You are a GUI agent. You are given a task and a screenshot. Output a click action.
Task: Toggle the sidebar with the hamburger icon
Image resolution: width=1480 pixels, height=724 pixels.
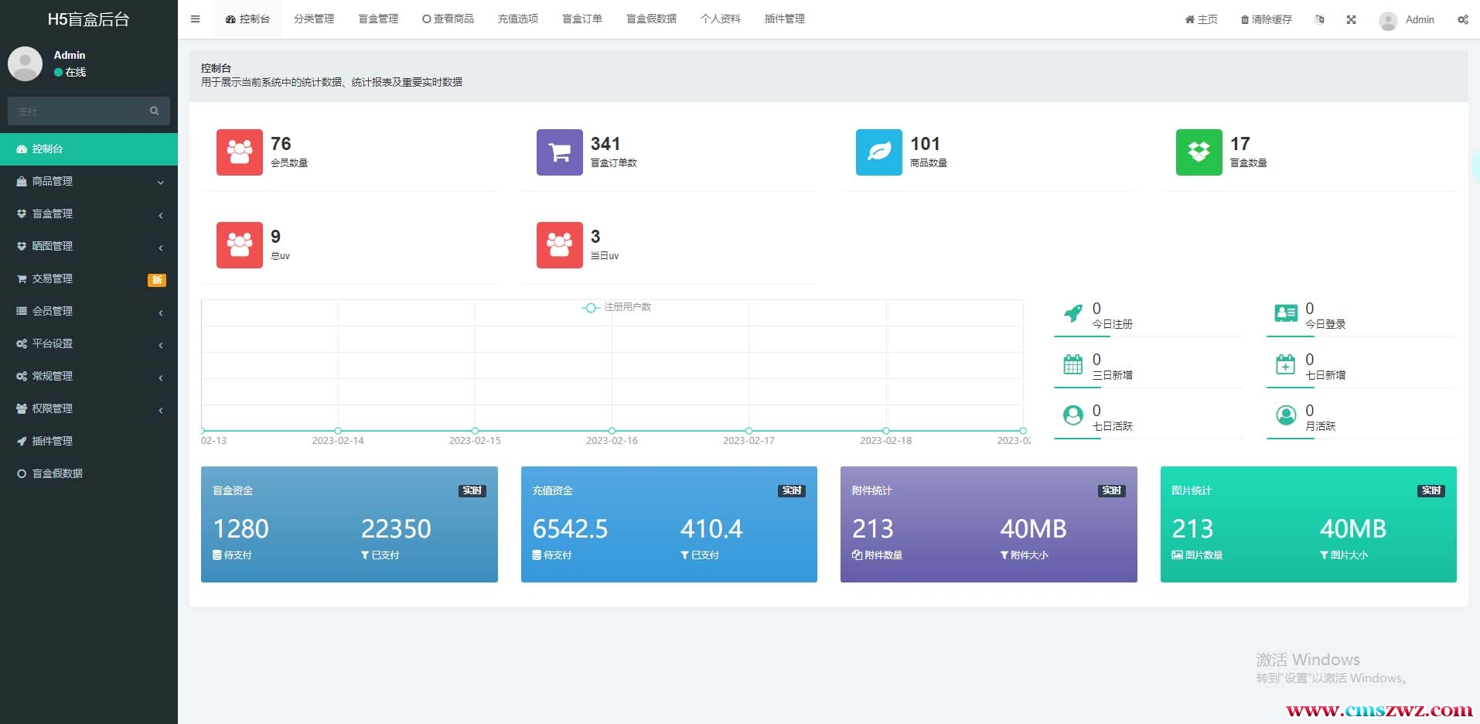pos(195,19)
